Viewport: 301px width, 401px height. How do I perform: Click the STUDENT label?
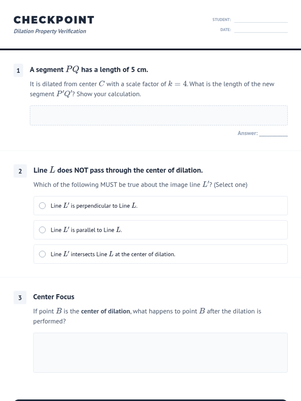tap(221, 20)
